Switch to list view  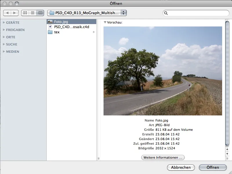pos(32,13)
